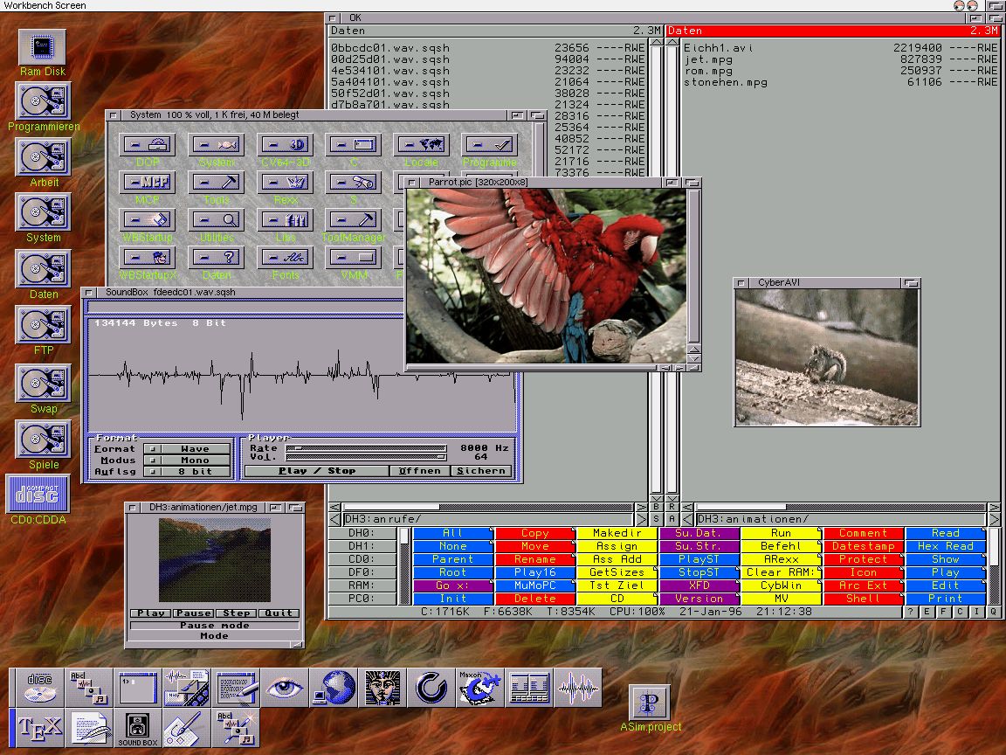Click the Rate slider in Player section
The height and width of the screenshot is (755, 1006).
click(x=366, y=447)
